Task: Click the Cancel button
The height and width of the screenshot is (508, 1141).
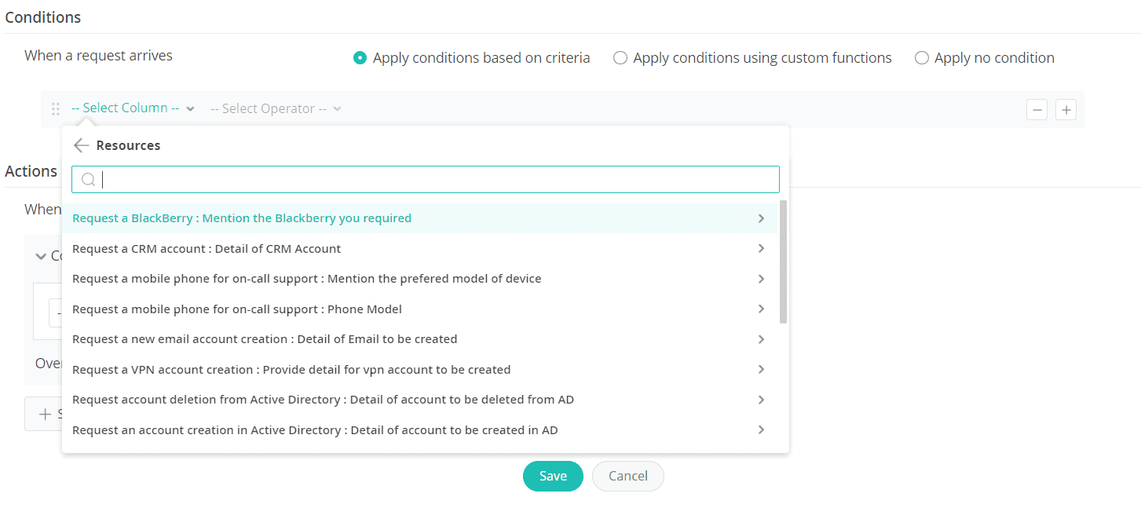Action: 627,476
